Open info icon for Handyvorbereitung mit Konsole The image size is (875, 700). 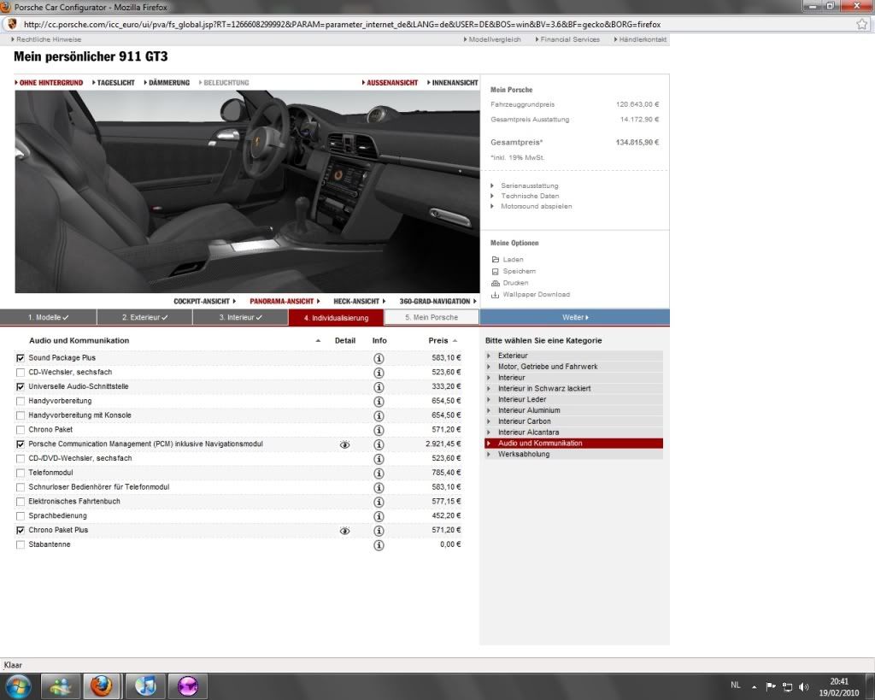(x=379, y=416)
